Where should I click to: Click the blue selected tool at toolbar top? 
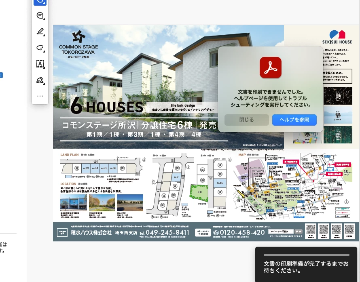click(x=40, y=2)
